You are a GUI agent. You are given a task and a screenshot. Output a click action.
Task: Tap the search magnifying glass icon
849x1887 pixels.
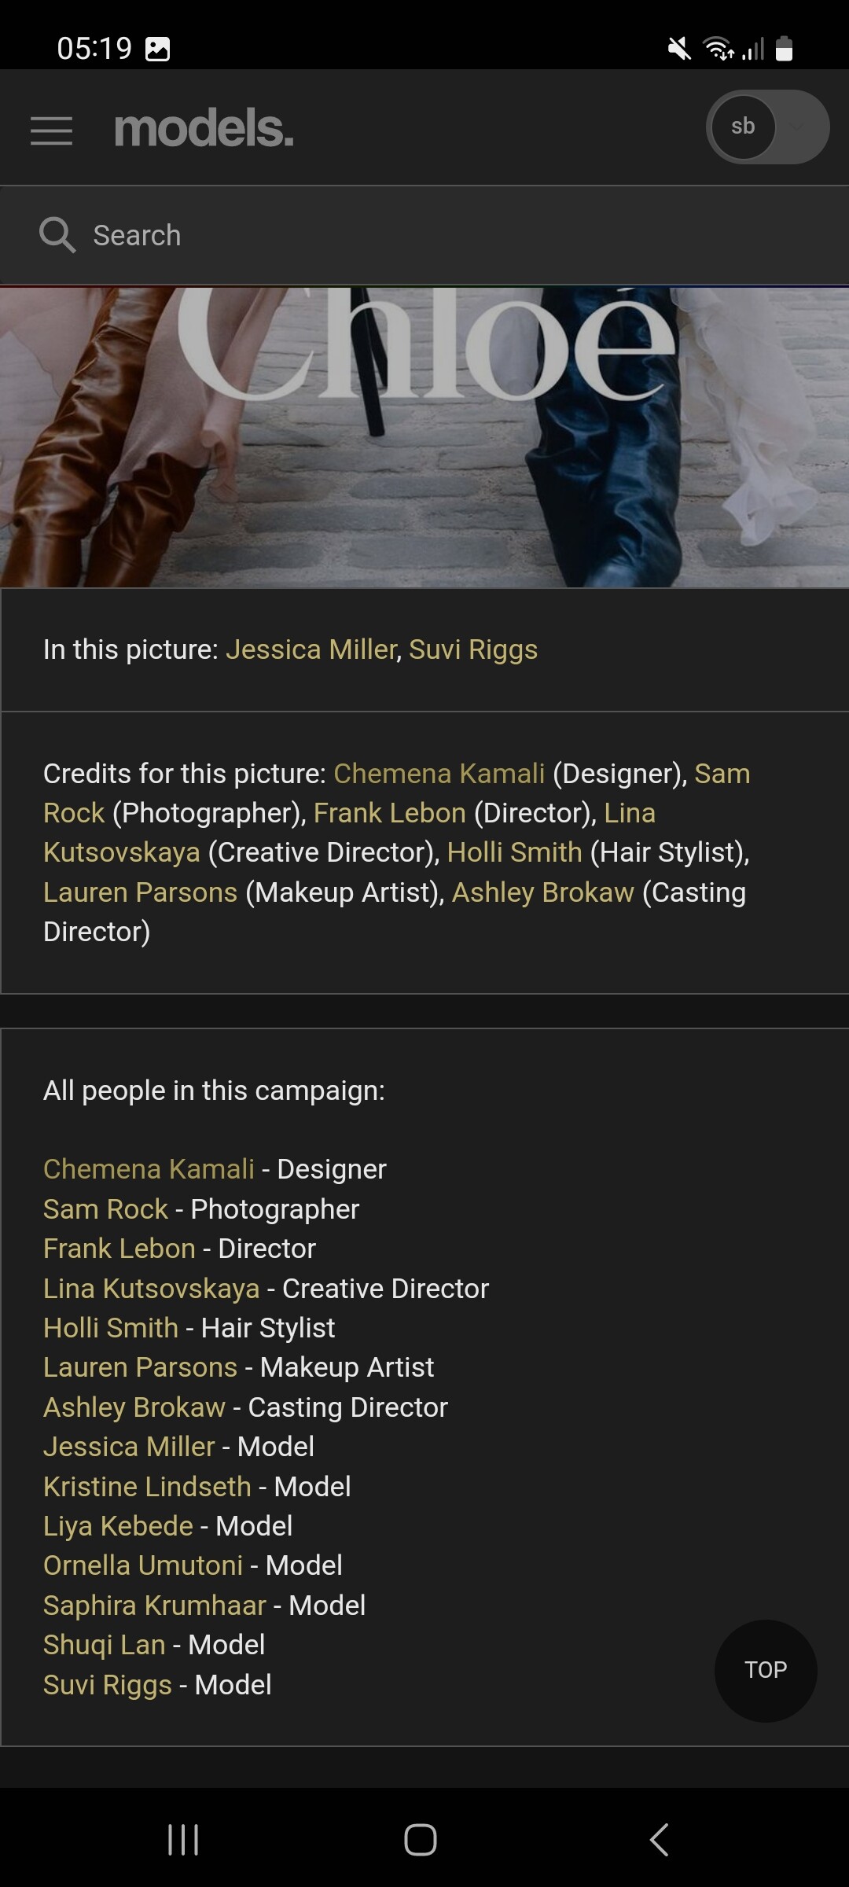(x=57, y=235)
